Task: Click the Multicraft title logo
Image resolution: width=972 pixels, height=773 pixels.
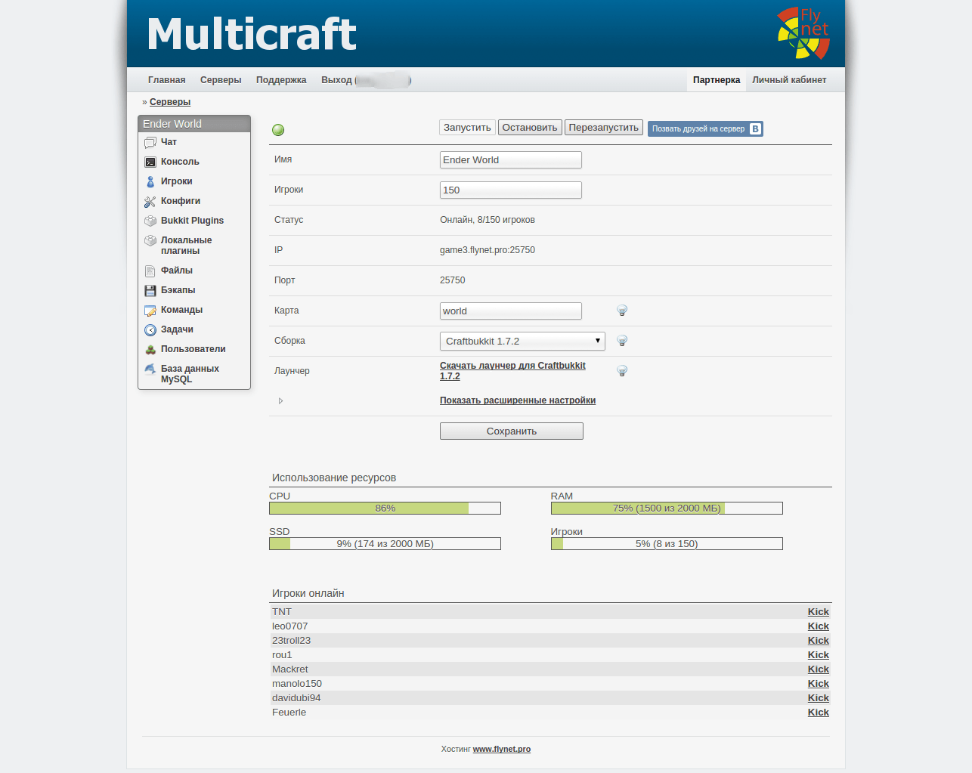Action: click(252, 35)
